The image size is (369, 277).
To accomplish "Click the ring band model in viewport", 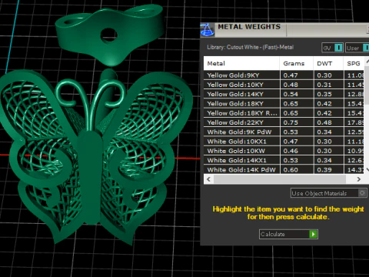I will click(x=109, y=35).
